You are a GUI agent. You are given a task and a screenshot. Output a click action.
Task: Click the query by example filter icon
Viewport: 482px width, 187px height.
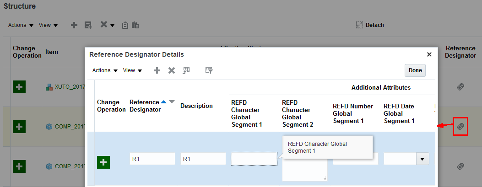tap(209, 70)
